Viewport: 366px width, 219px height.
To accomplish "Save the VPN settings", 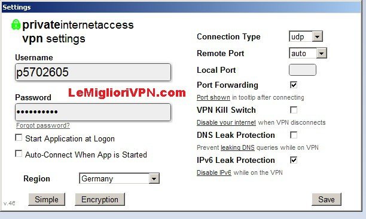I will (327, 199).
